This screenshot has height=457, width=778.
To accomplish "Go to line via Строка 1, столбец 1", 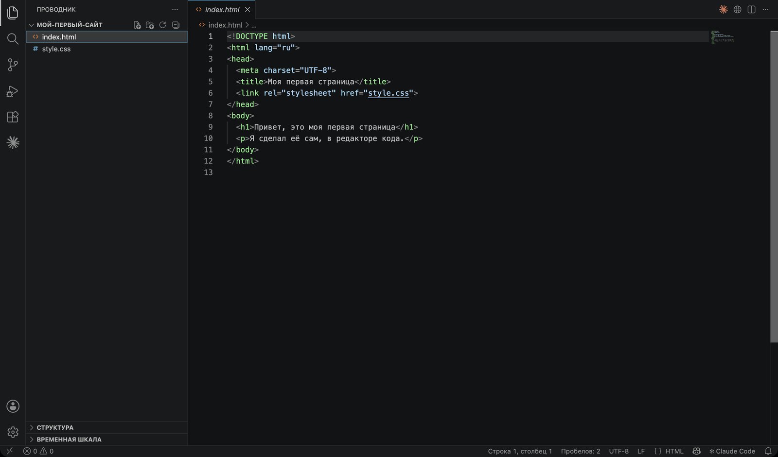I will 520,451.
